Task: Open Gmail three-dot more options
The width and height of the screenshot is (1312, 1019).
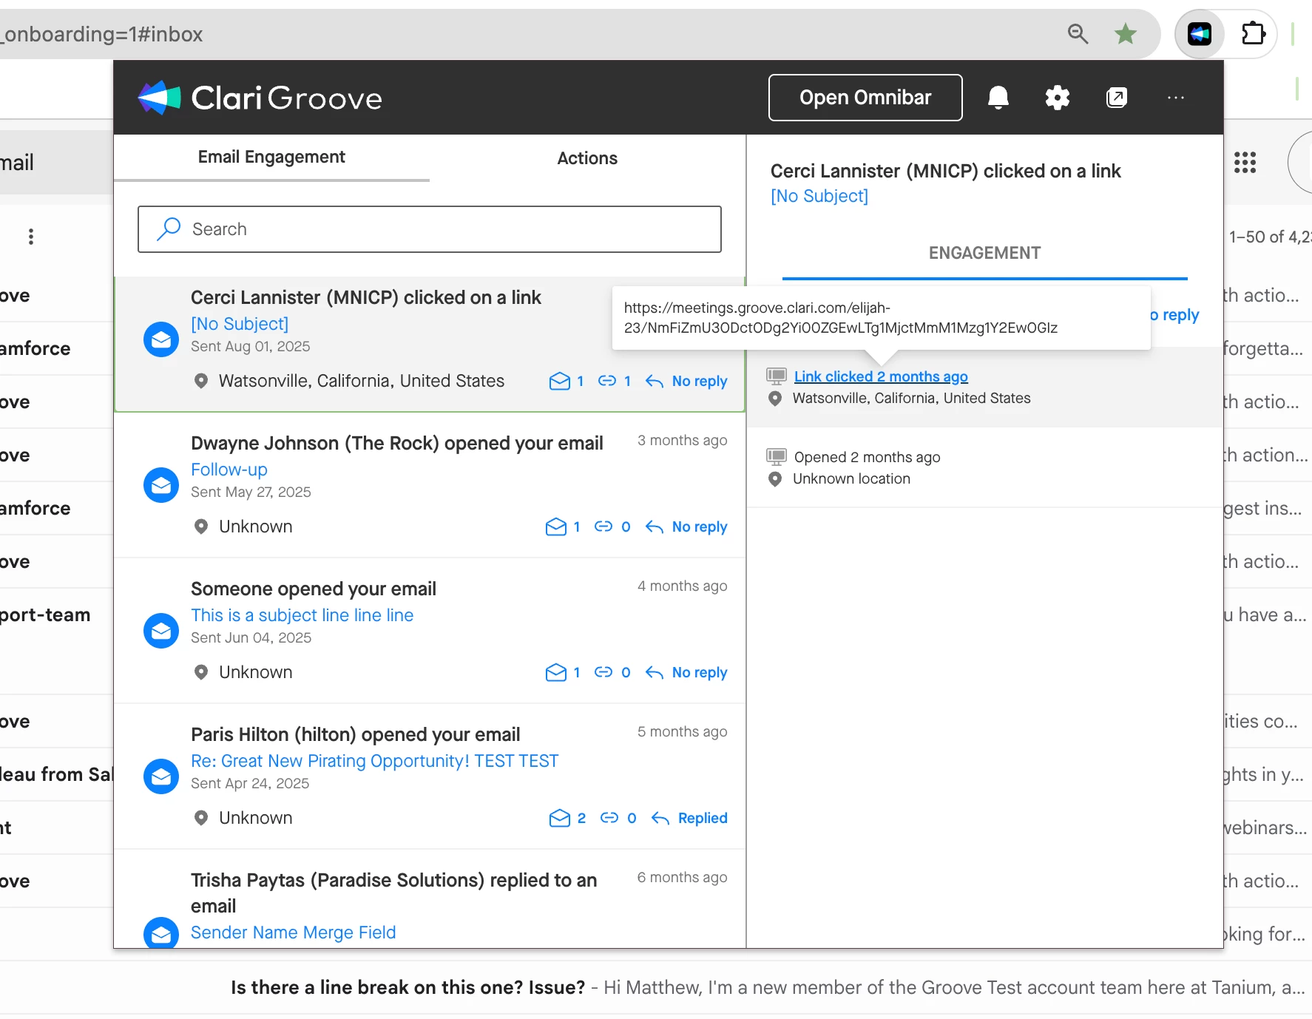Action: 30,237
